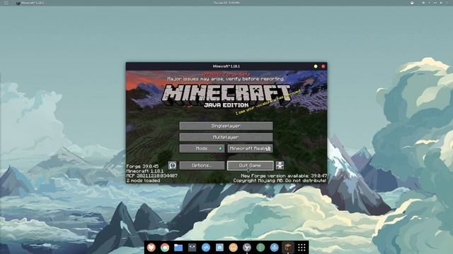Click the 'MCP 20211210.034407' text
The width and height of the screenshot is (453, 254).
click(152, 176)
